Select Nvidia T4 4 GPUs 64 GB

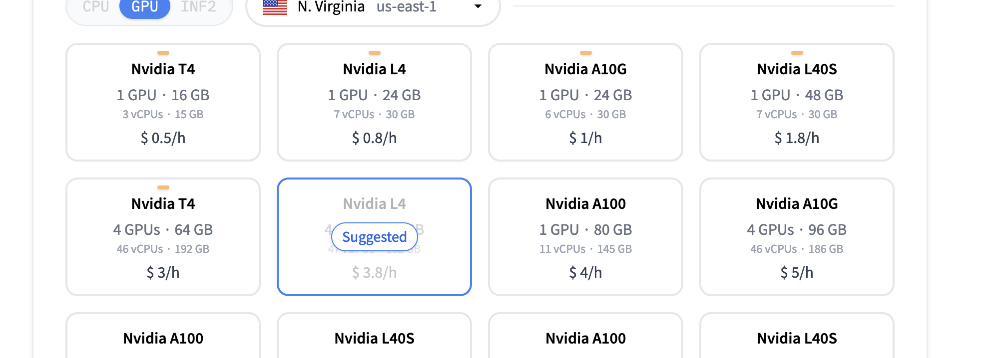[163, 237]
